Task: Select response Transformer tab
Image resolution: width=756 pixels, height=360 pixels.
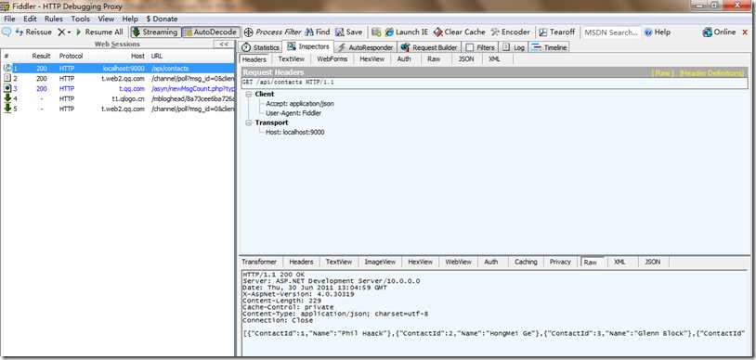Action: 259,262
